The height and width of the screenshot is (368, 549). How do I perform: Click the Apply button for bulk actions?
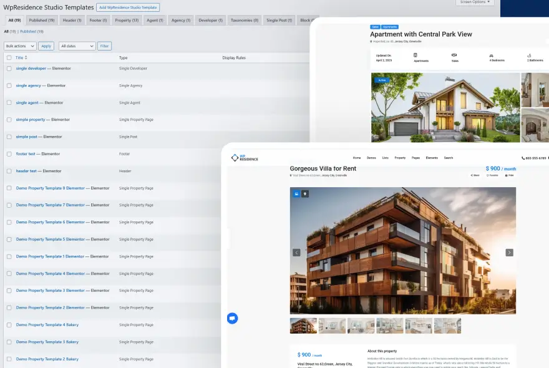46,46
